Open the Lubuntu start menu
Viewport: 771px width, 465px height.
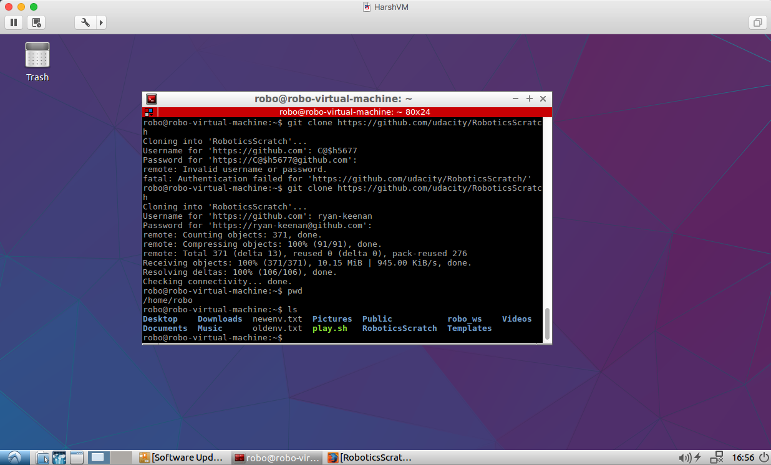point(14,458)
